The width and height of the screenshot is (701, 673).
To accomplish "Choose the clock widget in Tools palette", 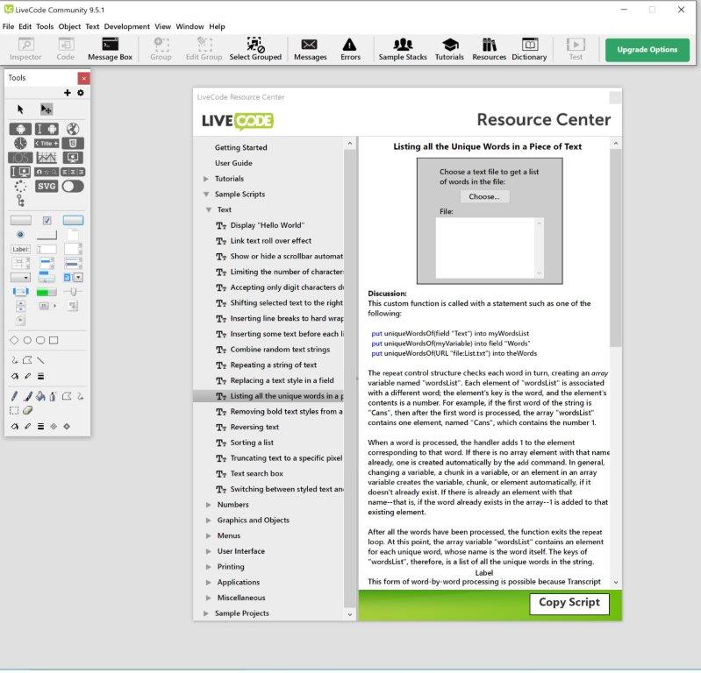I will [x=20, y=143].
